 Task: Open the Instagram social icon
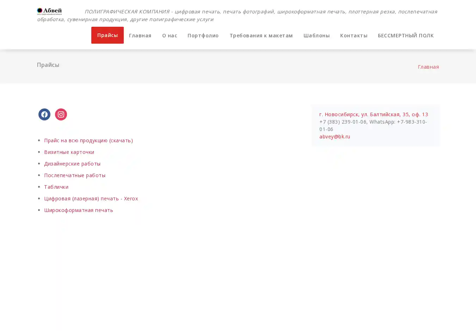click(x=61, y=114)
